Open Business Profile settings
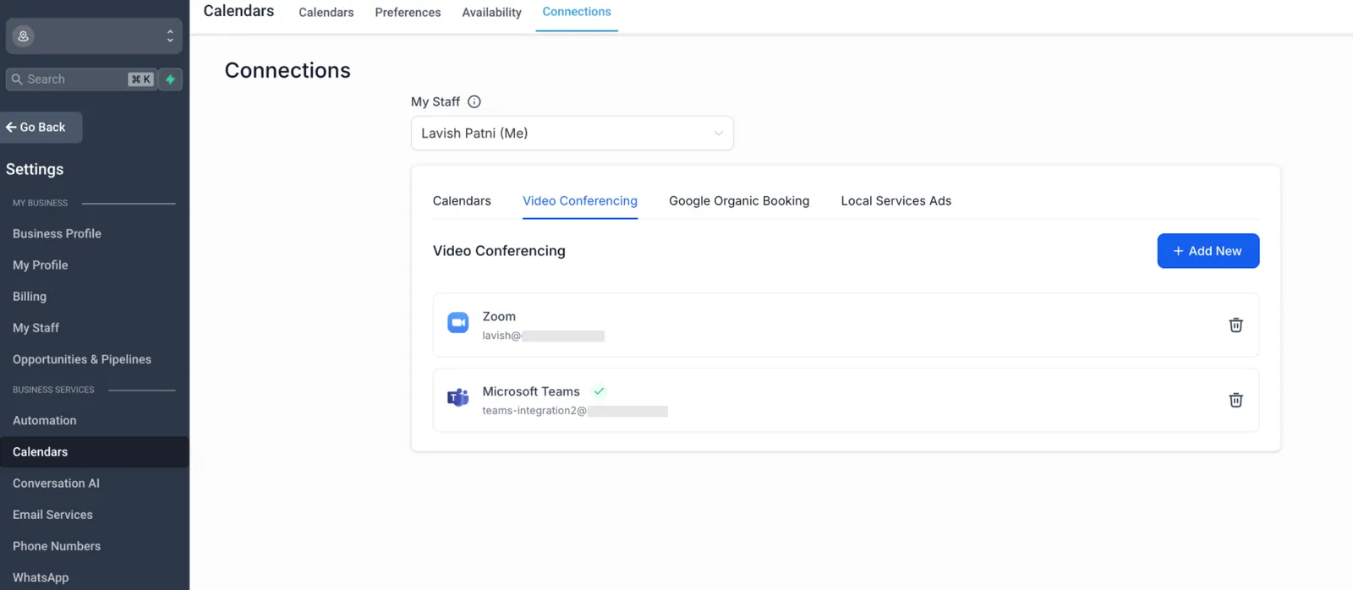The width and height of the screenshot is (1353, 590). click(57, 233)
